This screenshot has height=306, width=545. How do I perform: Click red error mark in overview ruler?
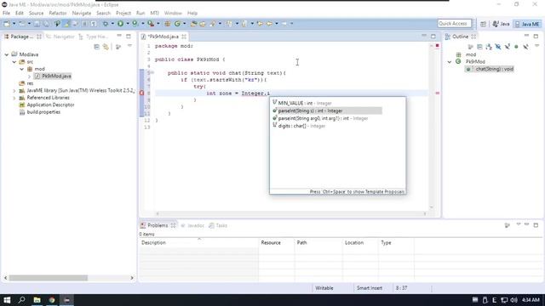coord(437,93)
